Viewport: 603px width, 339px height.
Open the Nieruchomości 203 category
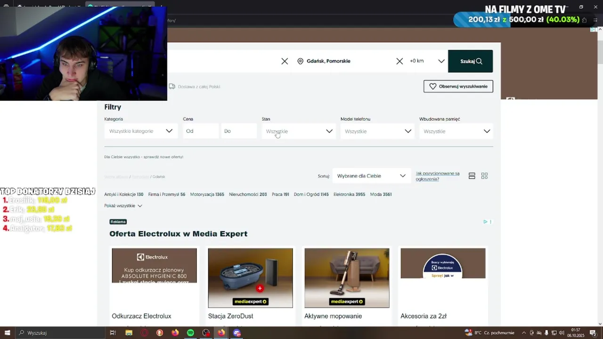coord(248,194)
